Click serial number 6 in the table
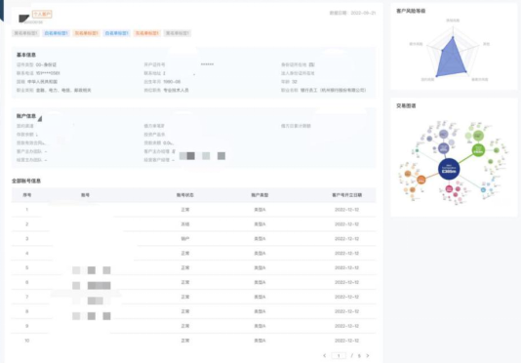Image resolution: width=521 pixels, height=364 pixels. click(x=27, y=283)
